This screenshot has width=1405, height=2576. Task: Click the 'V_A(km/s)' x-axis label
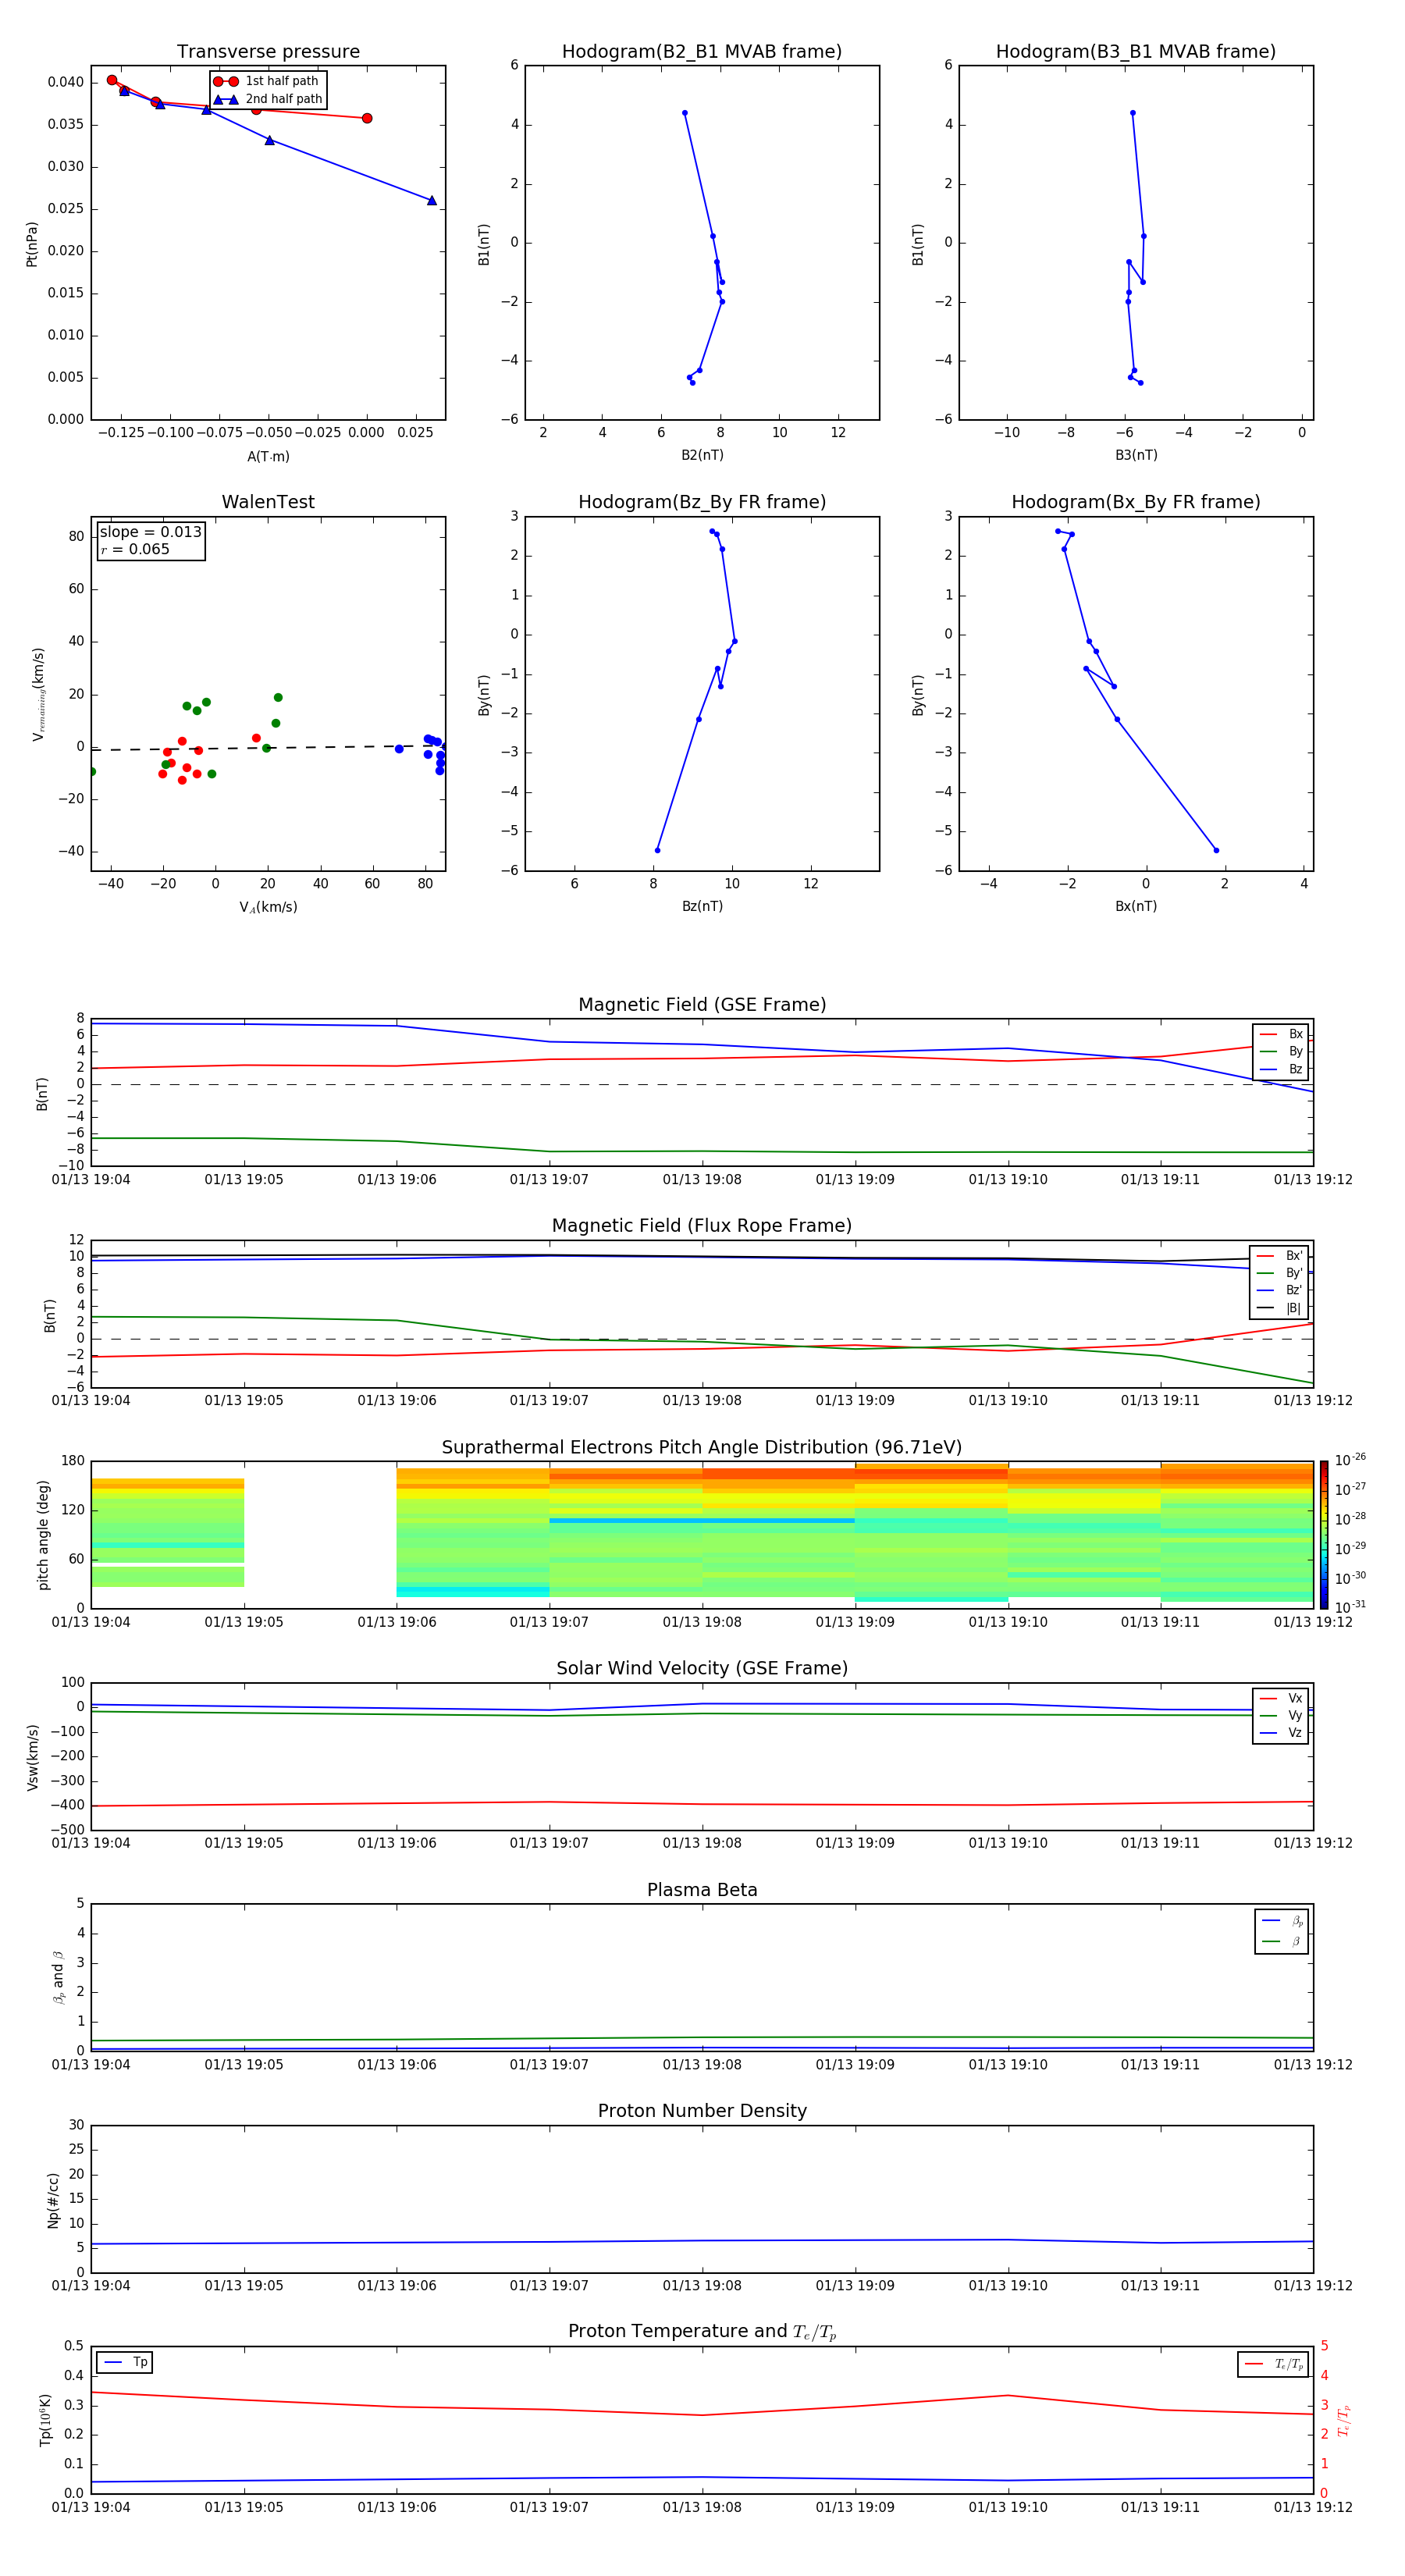pos(268,907)
